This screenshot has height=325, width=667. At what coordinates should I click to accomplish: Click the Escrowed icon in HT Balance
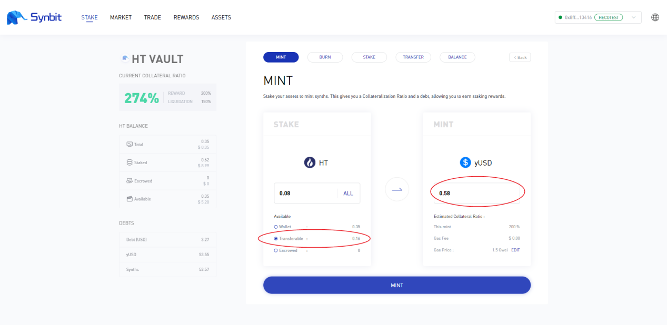click(x=130, y=180)
